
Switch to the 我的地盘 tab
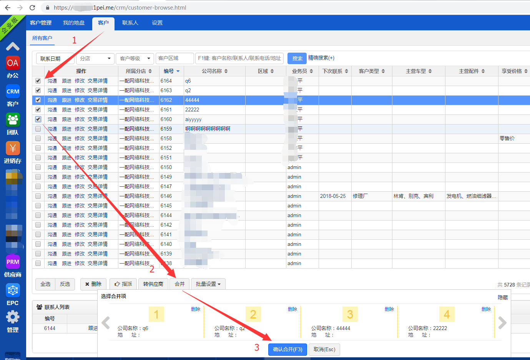74,23
